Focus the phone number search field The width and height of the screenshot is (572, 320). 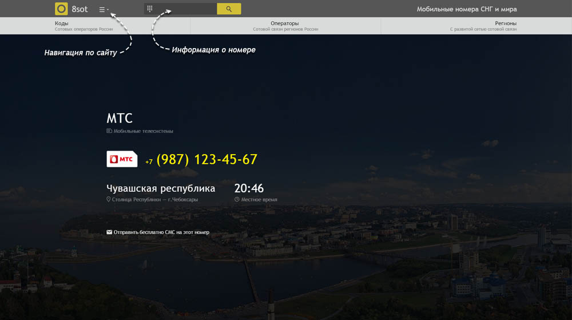point(181,9)
